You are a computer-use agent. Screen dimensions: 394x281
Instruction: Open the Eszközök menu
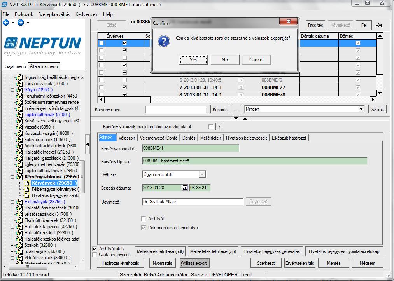coord(24,14)
